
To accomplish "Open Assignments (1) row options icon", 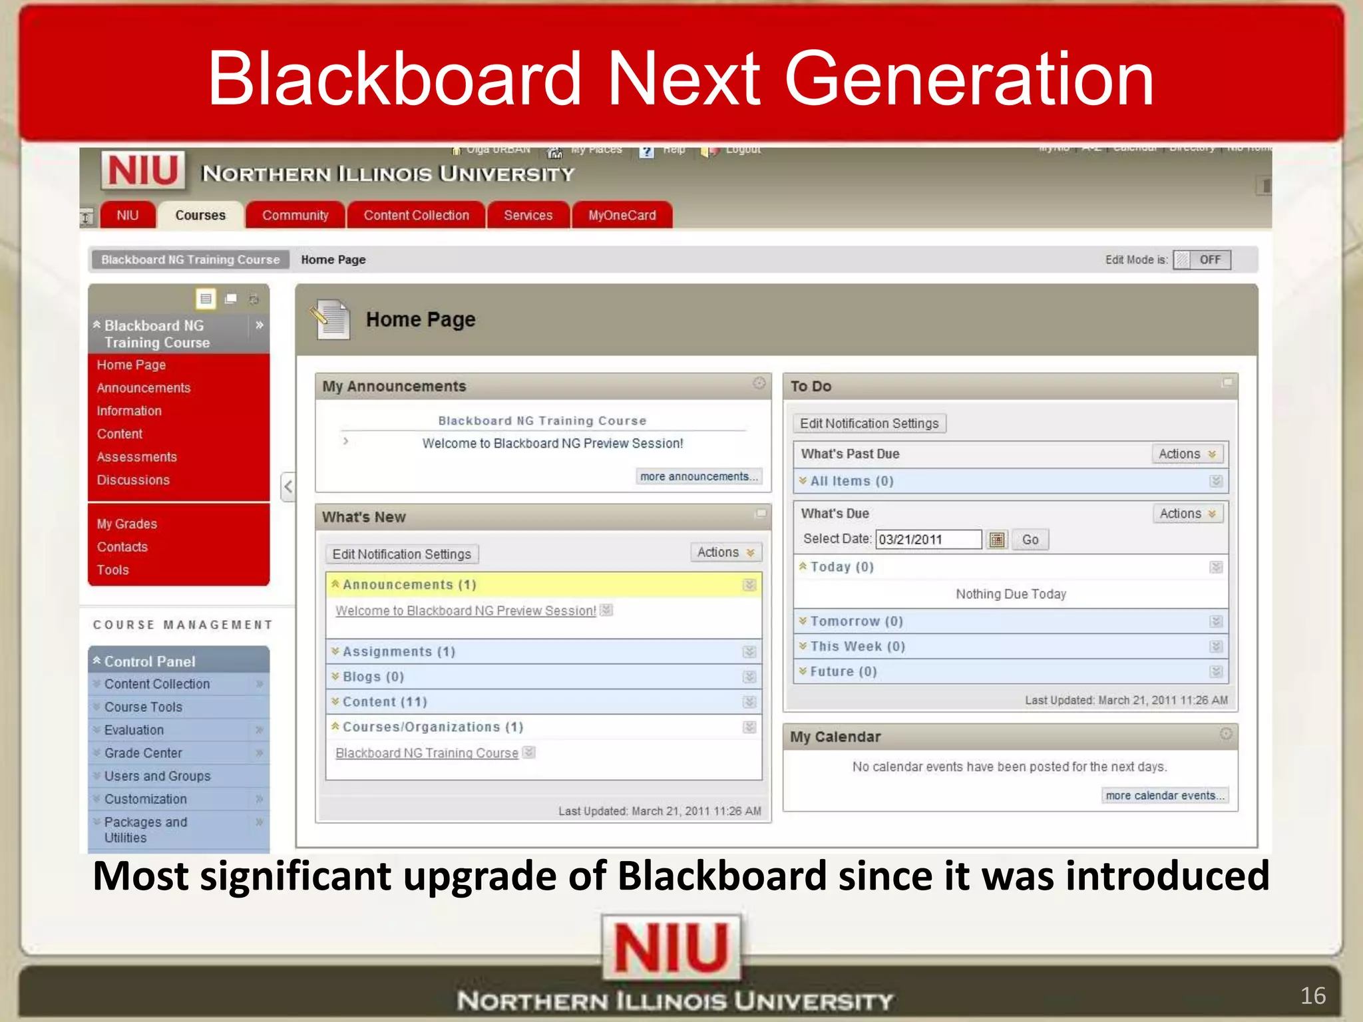I will pos(749,652).
